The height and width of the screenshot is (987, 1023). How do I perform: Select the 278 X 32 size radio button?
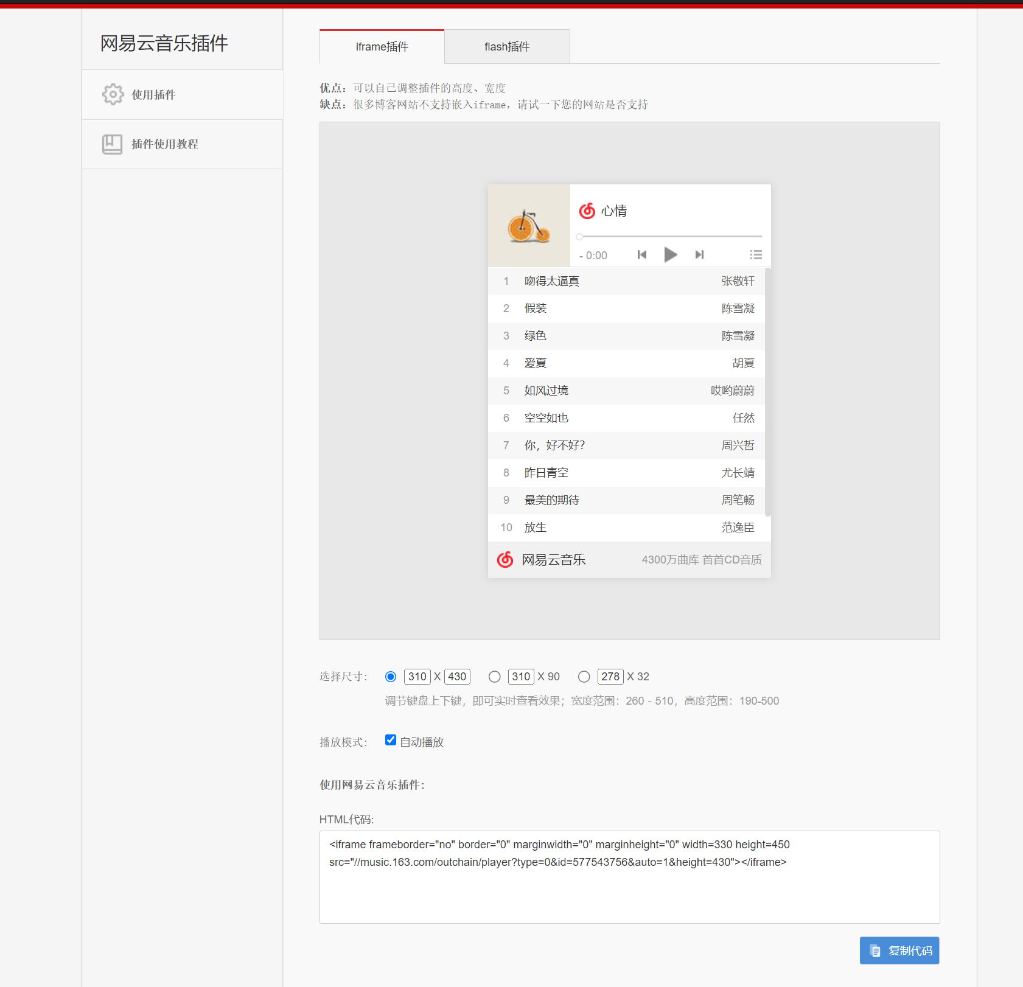[584, 677]
